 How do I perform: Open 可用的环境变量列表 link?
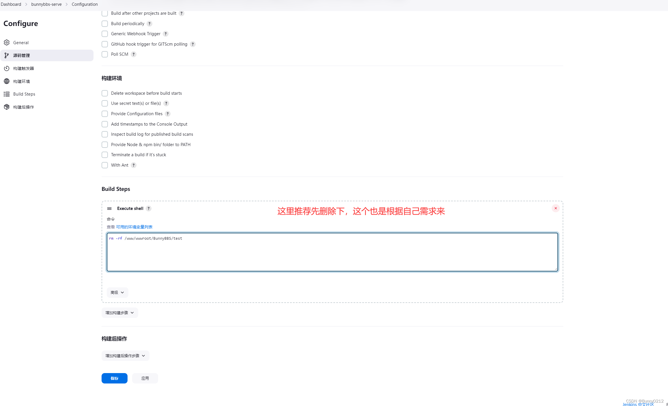(134, 227)
